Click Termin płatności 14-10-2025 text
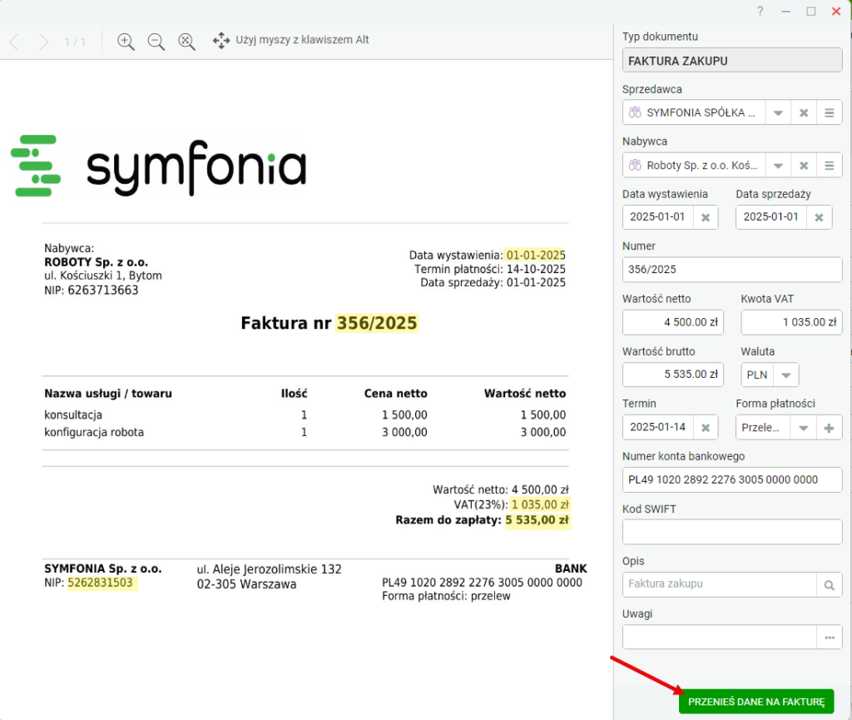Screen dimensions: 852x720 coord(489,269)
